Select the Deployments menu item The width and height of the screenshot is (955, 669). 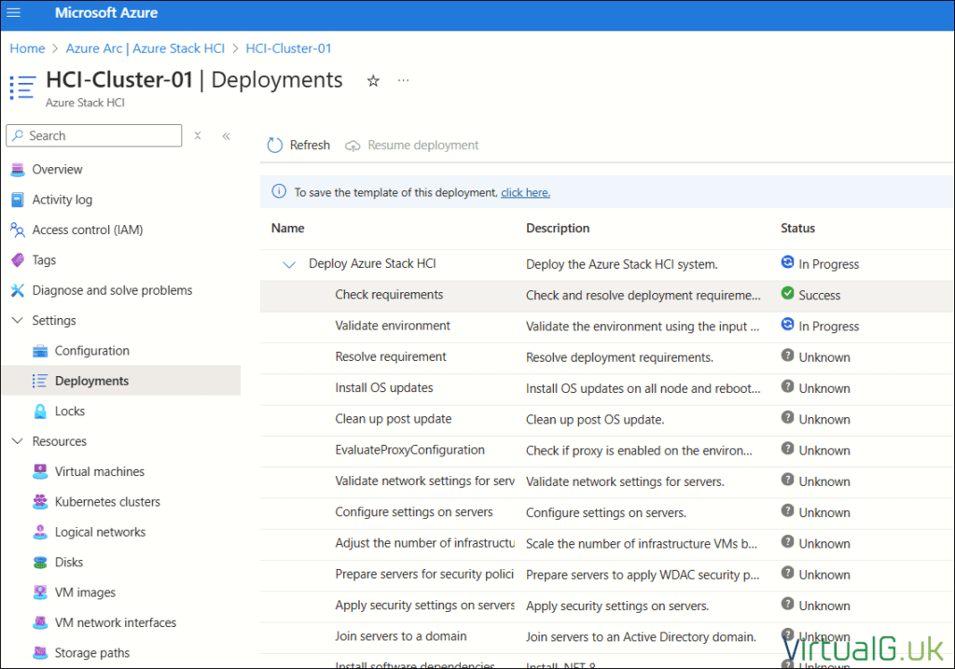click(x=92, y=381)
